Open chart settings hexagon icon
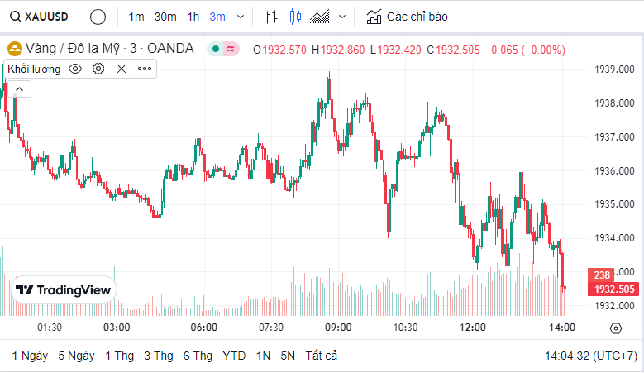Screen dimensions: 644x373 pos(615,328)
